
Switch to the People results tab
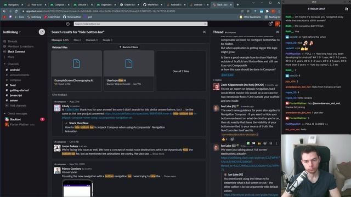pyautogui.click(x=107, y=40)
